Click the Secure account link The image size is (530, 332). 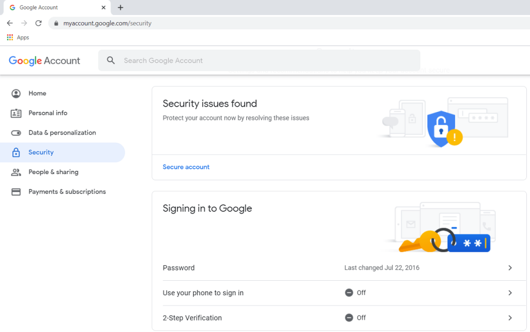pos(186,167)
